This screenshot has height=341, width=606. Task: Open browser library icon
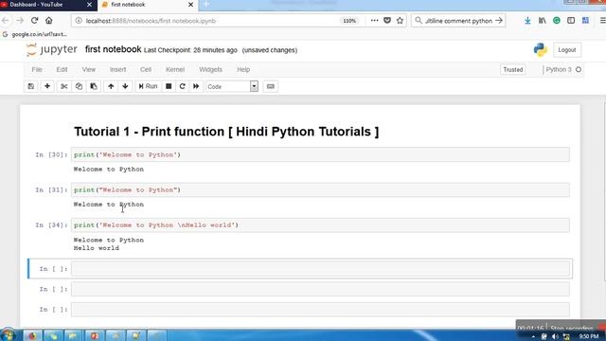click(x=543, y=21)
